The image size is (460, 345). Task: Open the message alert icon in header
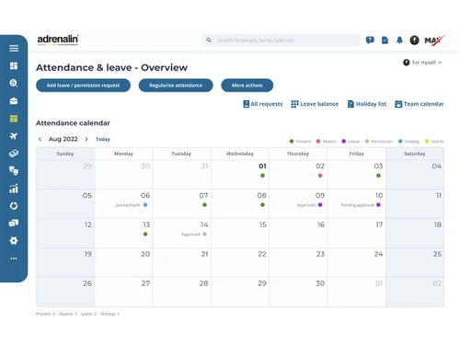click(x=370, y=40)
